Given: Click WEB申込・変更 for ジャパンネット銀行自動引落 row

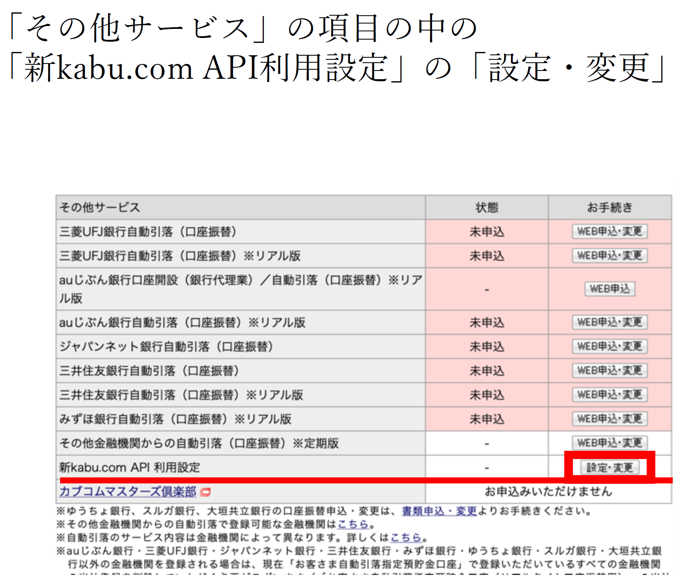Looking at the screenshot, I should click(610, 346).
